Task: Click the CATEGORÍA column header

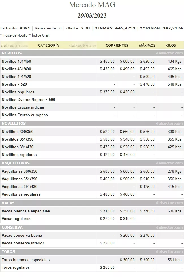Action: (48, 45)
